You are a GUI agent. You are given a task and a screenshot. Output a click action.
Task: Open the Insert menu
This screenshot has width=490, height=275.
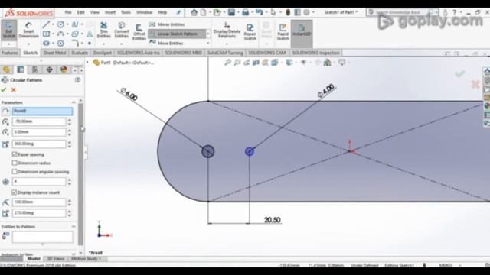point(110,12)
